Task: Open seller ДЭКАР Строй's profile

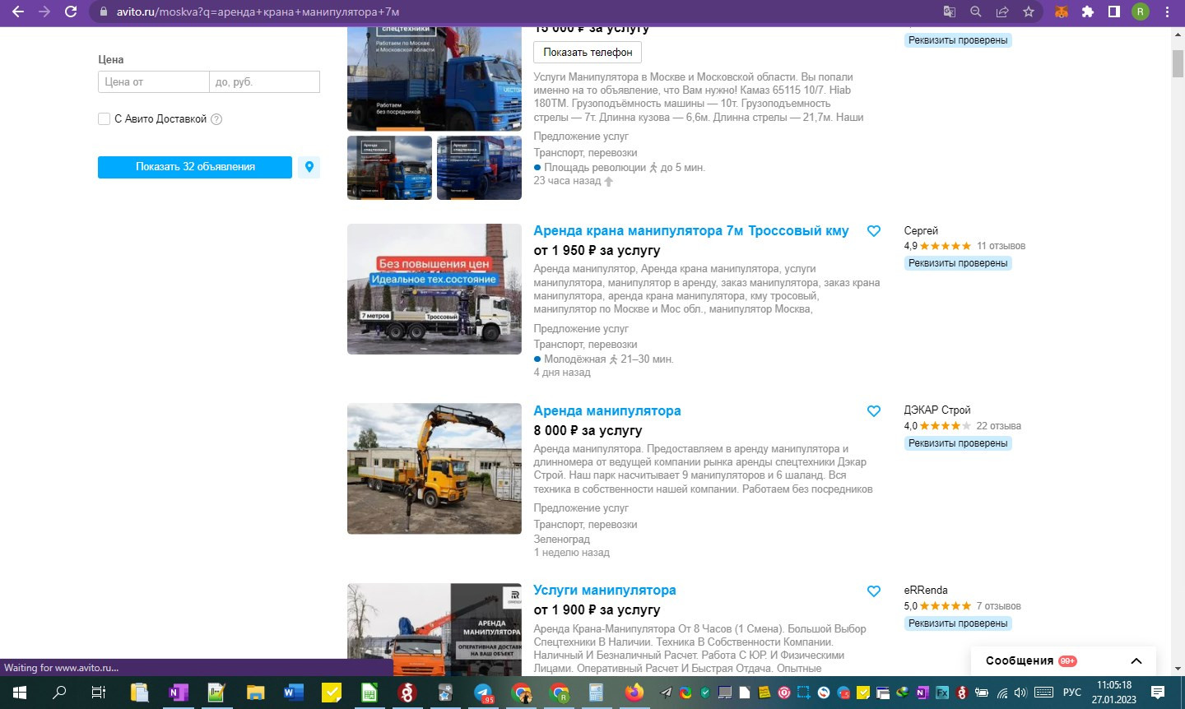Action: tap(937, 410)
